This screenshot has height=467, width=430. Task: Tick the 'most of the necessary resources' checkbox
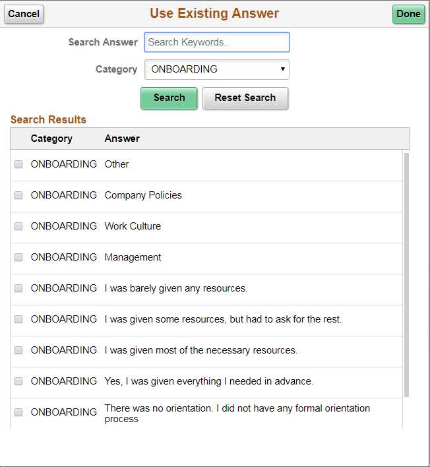18,350
